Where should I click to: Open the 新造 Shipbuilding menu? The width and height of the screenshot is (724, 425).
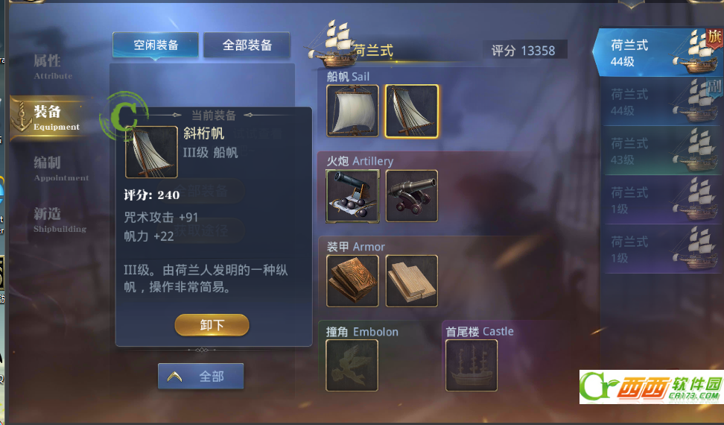pyautogui.click(x=59, y=219)
